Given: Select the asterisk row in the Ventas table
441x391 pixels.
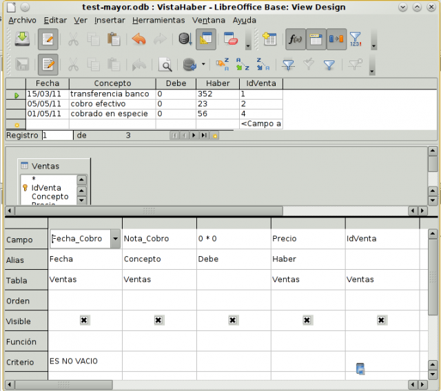Looking at the screenshot, I should point(34,179).
